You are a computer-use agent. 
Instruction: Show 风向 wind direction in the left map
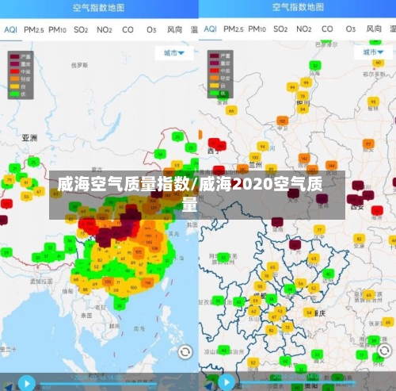pos(174,29)
